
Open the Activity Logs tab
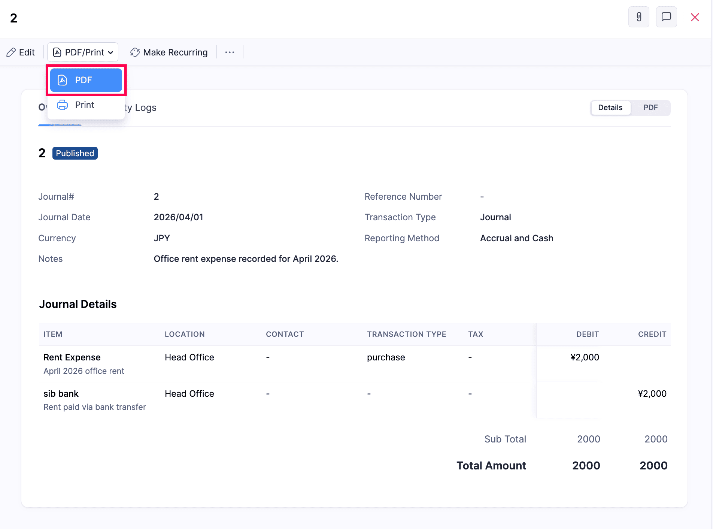click(x=140, y=108)
